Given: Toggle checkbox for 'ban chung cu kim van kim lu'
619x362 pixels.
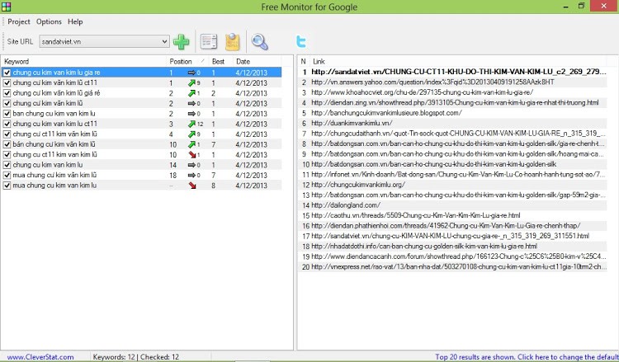Looking at the screenshot, I should tap(7, 114).
